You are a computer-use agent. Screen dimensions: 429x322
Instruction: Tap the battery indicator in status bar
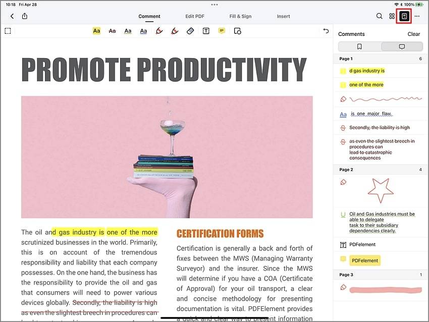419,5
